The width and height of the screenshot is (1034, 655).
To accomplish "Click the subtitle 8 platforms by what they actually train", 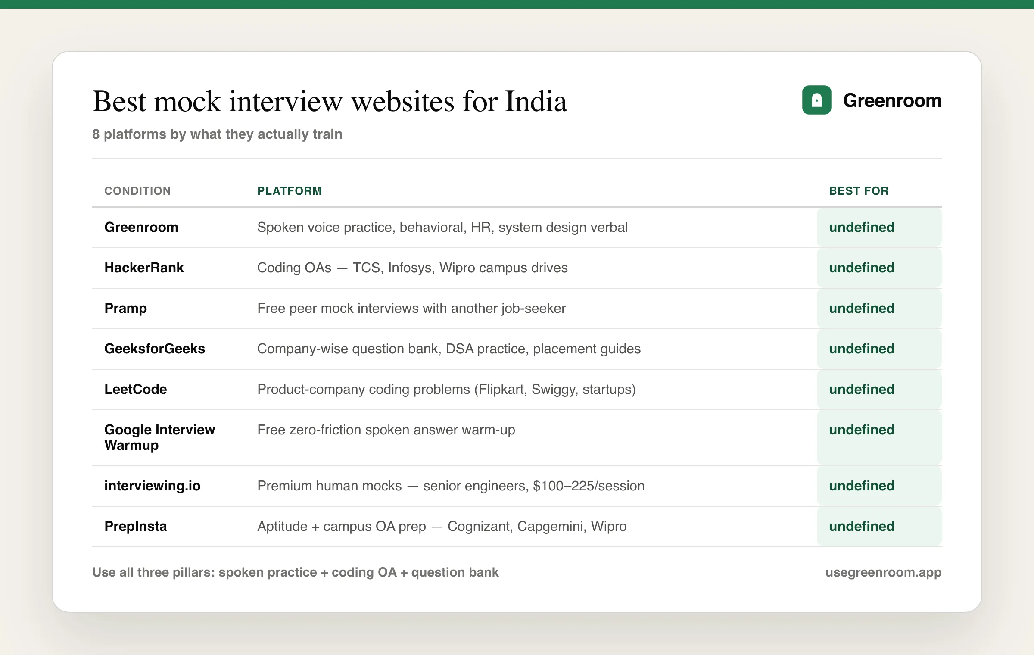I will tap(217, 134).
